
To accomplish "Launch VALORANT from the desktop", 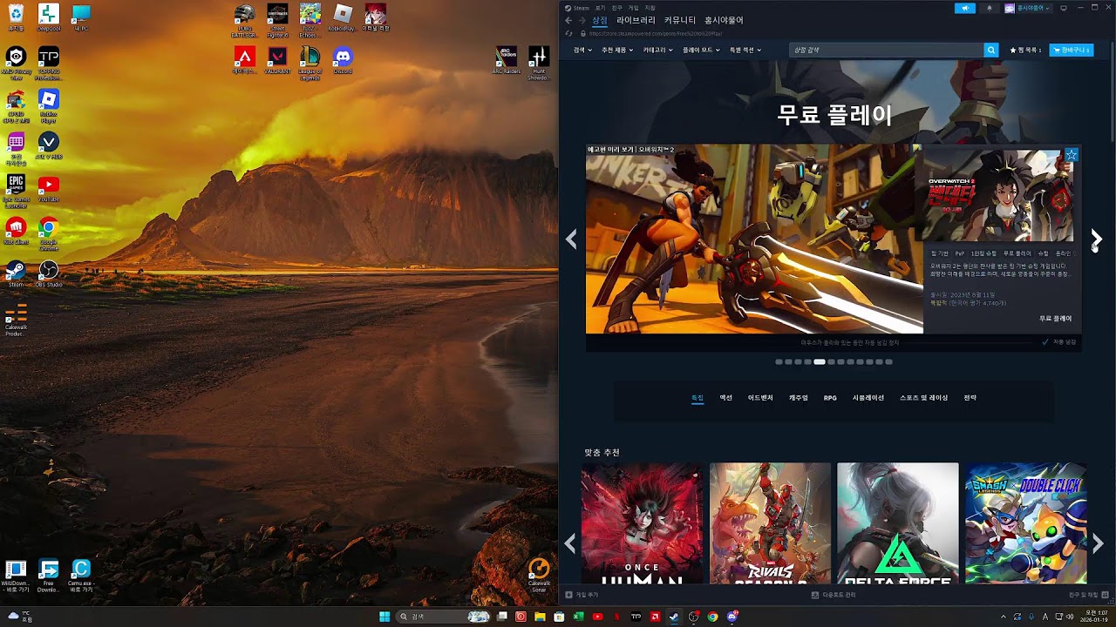I will pyautogui.click(x=277, y=61).
